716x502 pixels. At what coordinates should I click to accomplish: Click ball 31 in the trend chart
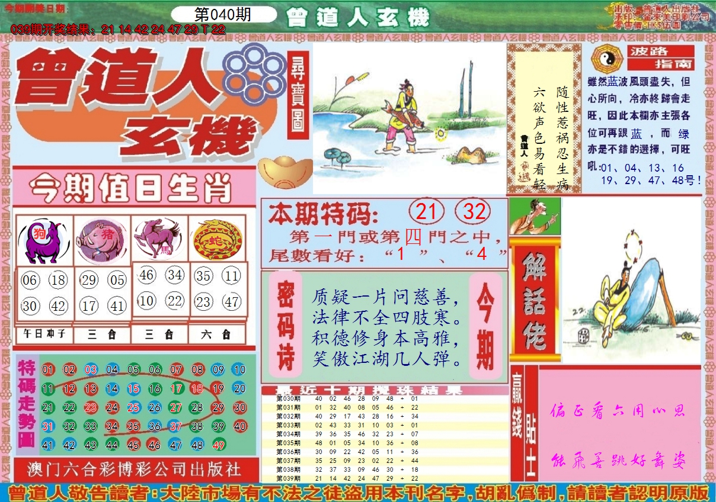48,426
